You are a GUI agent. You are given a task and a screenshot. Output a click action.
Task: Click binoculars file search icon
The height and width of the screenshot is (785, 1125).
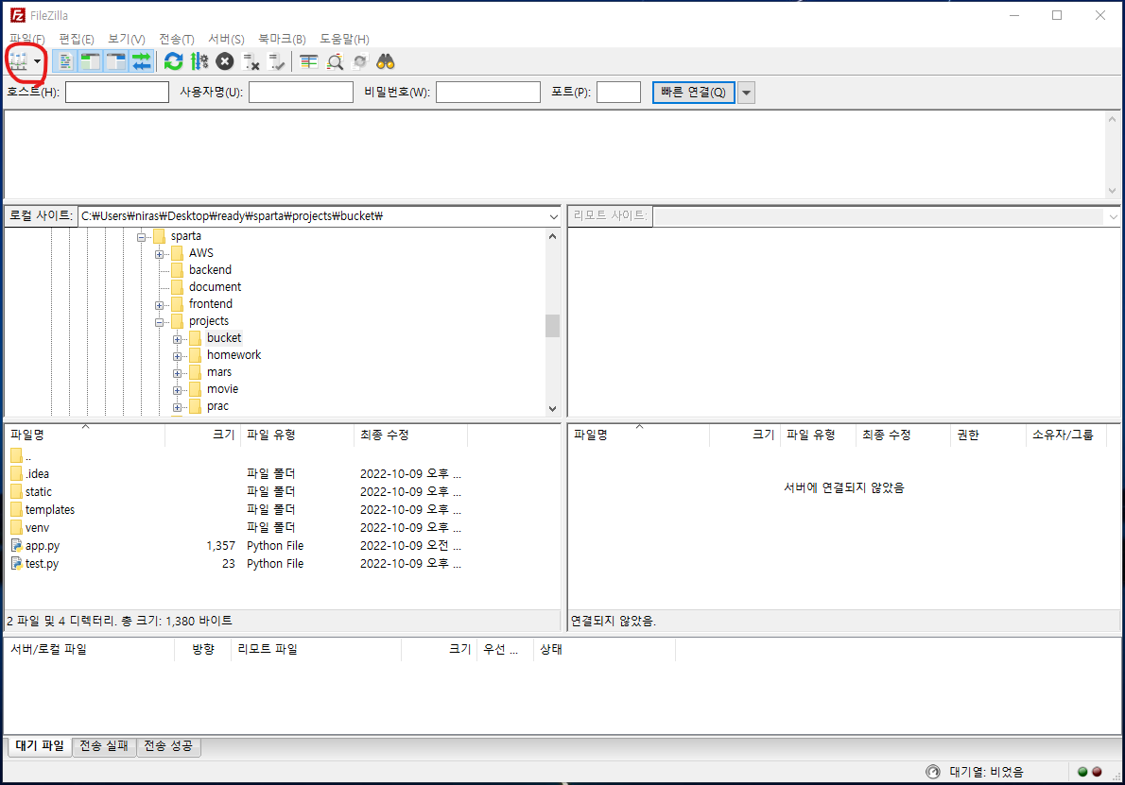386,61
